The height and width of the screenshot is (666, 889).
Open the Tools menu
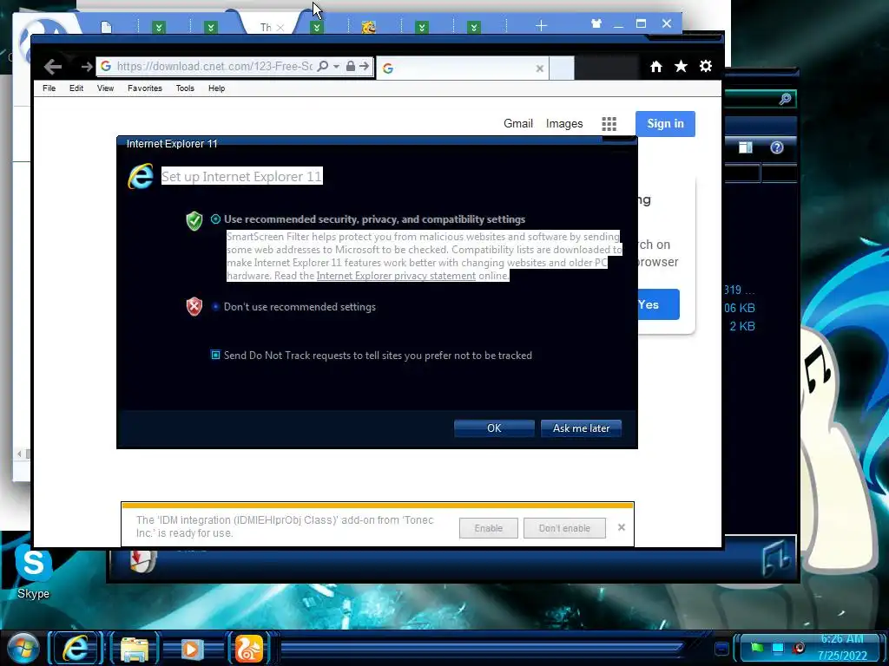pyautogui.click(x=185, y=88)
